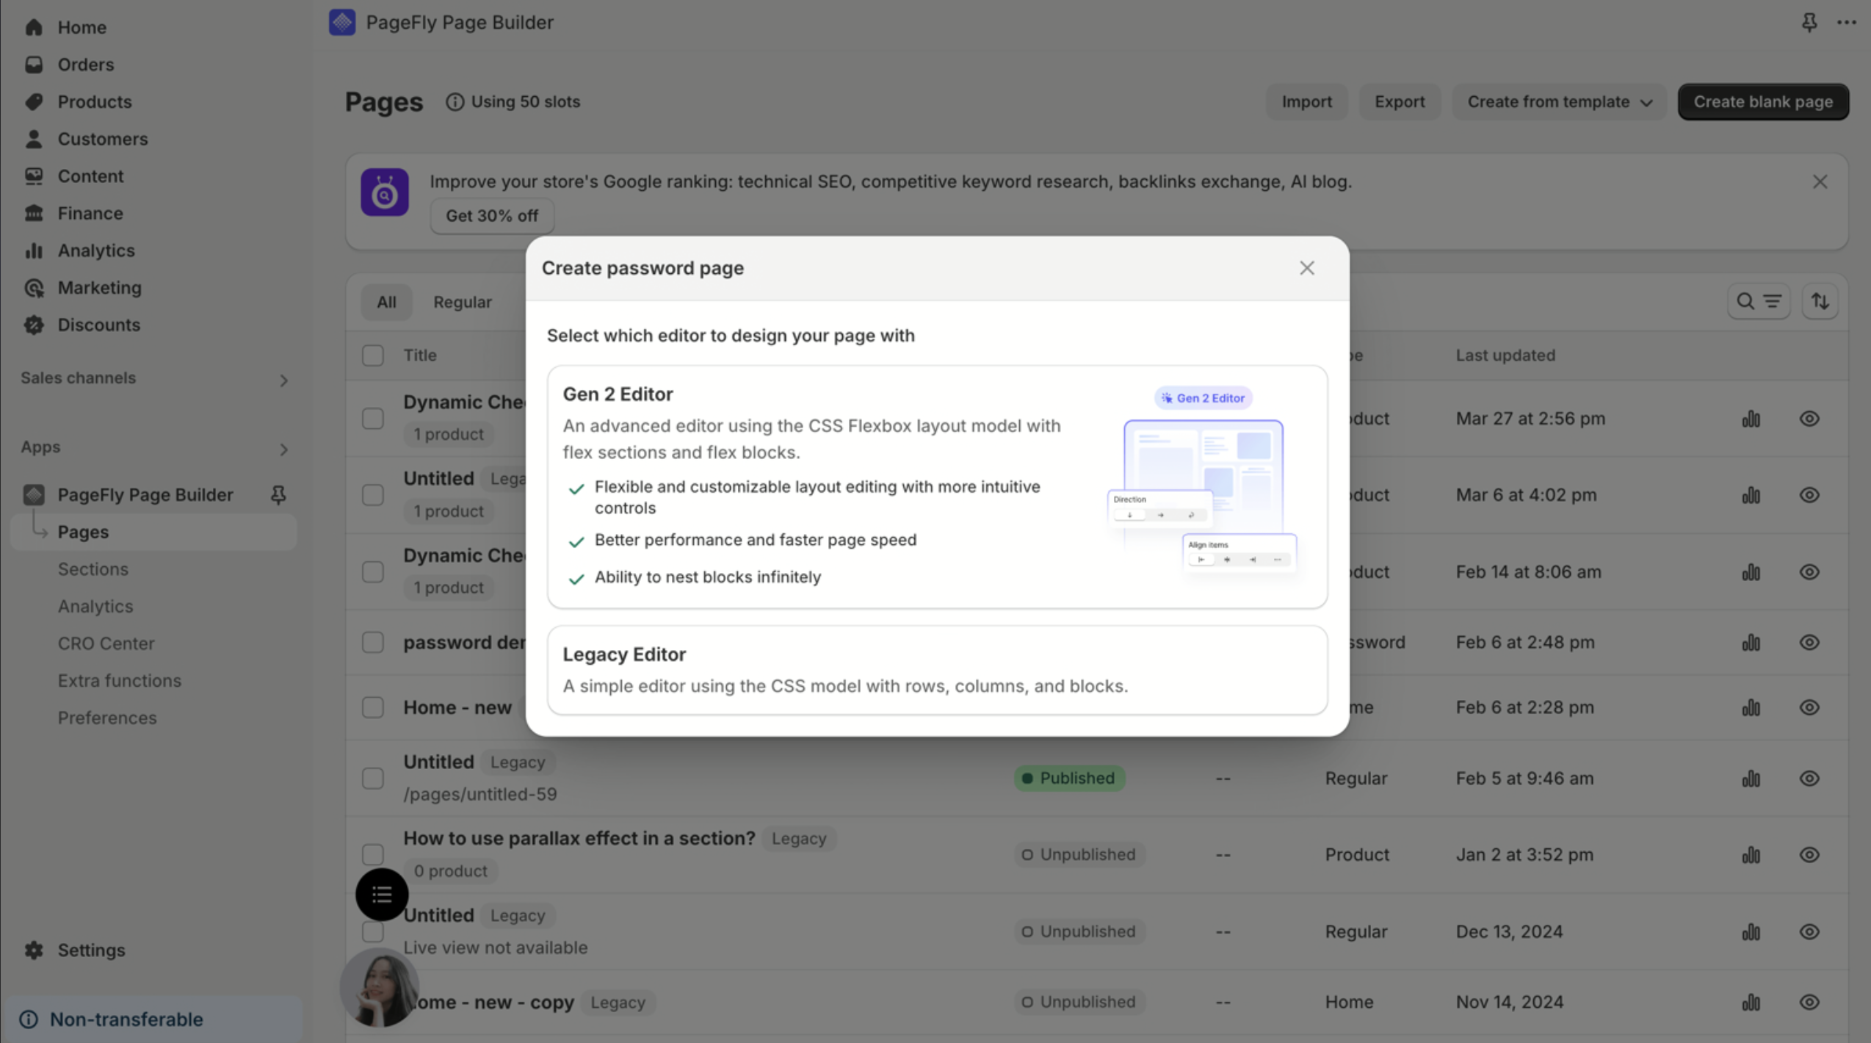The width and height of the screenshot is (1871, 1043).
Task: Open the sort pages control
Action: point(1819,301)
